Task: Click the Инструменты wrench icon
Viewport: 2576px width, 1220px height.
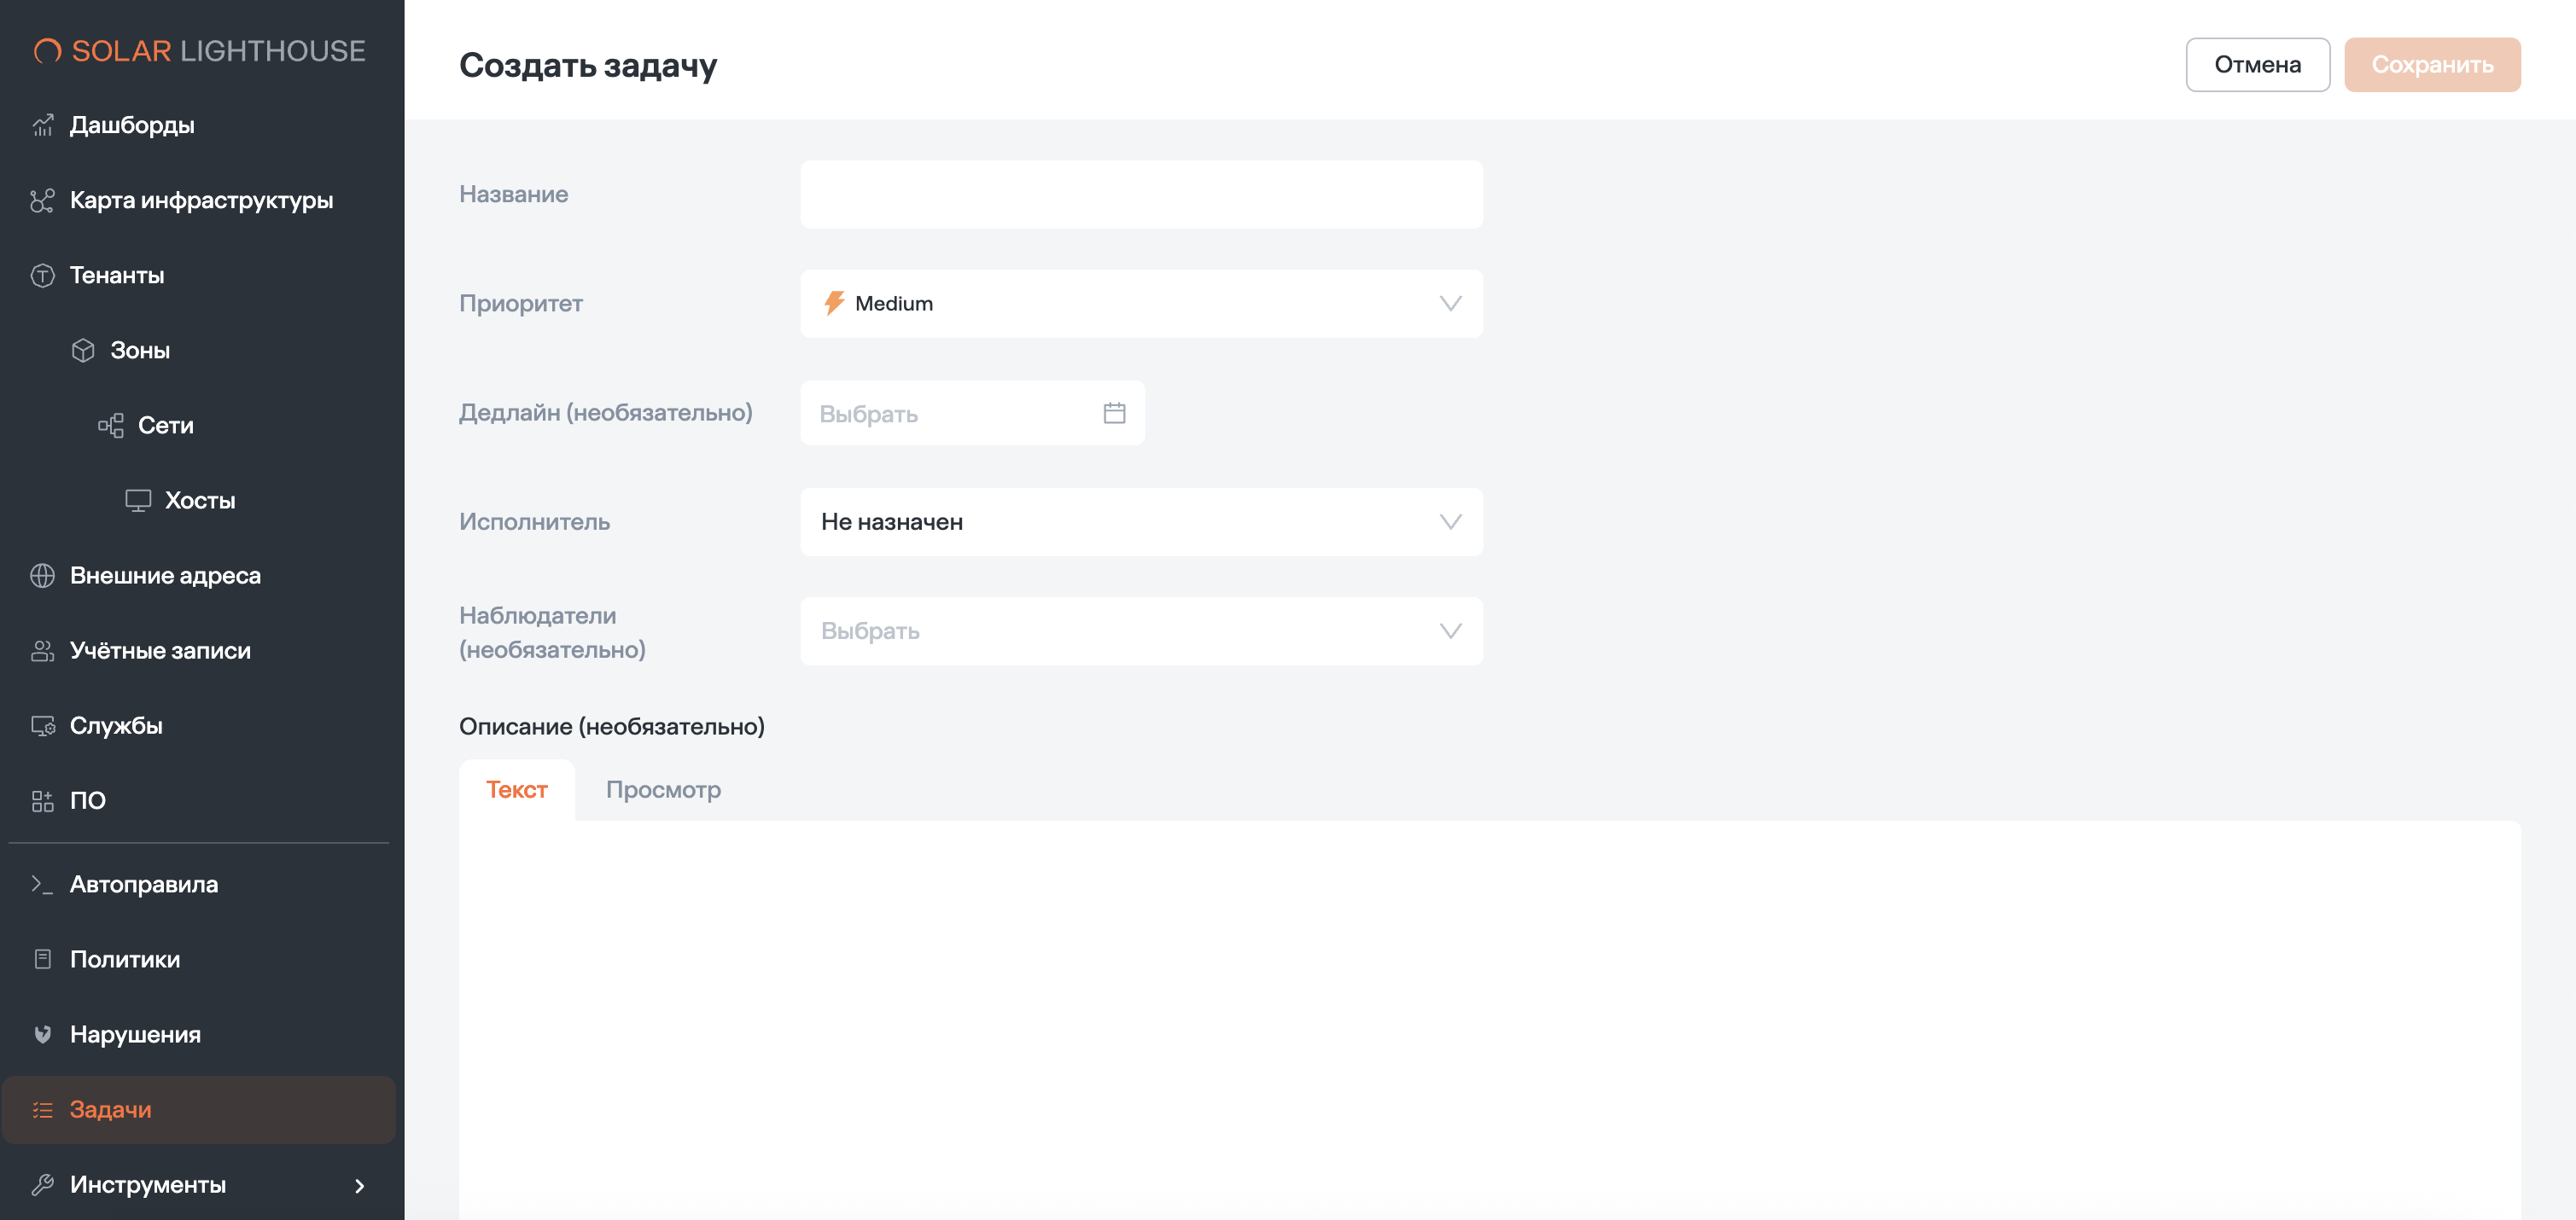Action: point(42,1184)
